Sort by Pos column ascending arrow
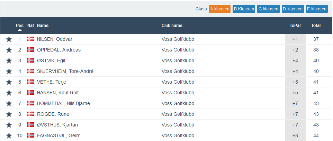The height and width of the screenshot is (141, 333). tap(20, 30)
